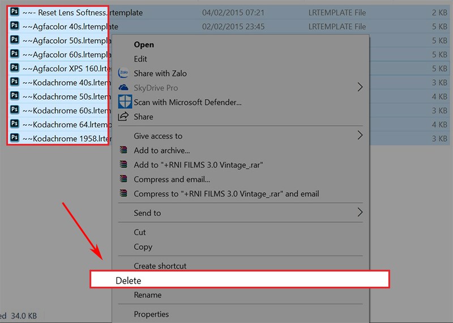Click the Microsoft Defender shield icon
The height and width of the screenshot is (323, 453).
pyautogui.click(x=125, y=101)
